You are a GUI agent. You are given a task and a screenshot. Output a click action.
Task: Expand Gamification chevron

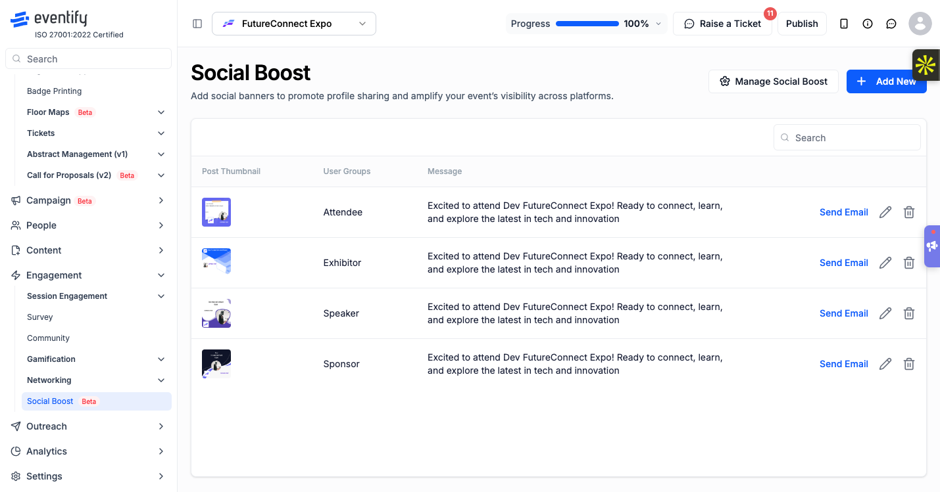coord(161,359)
